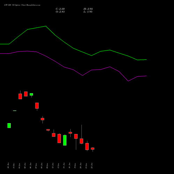Select the green candle for 30 Dec

pyautogui.click(x=9, y=126)
